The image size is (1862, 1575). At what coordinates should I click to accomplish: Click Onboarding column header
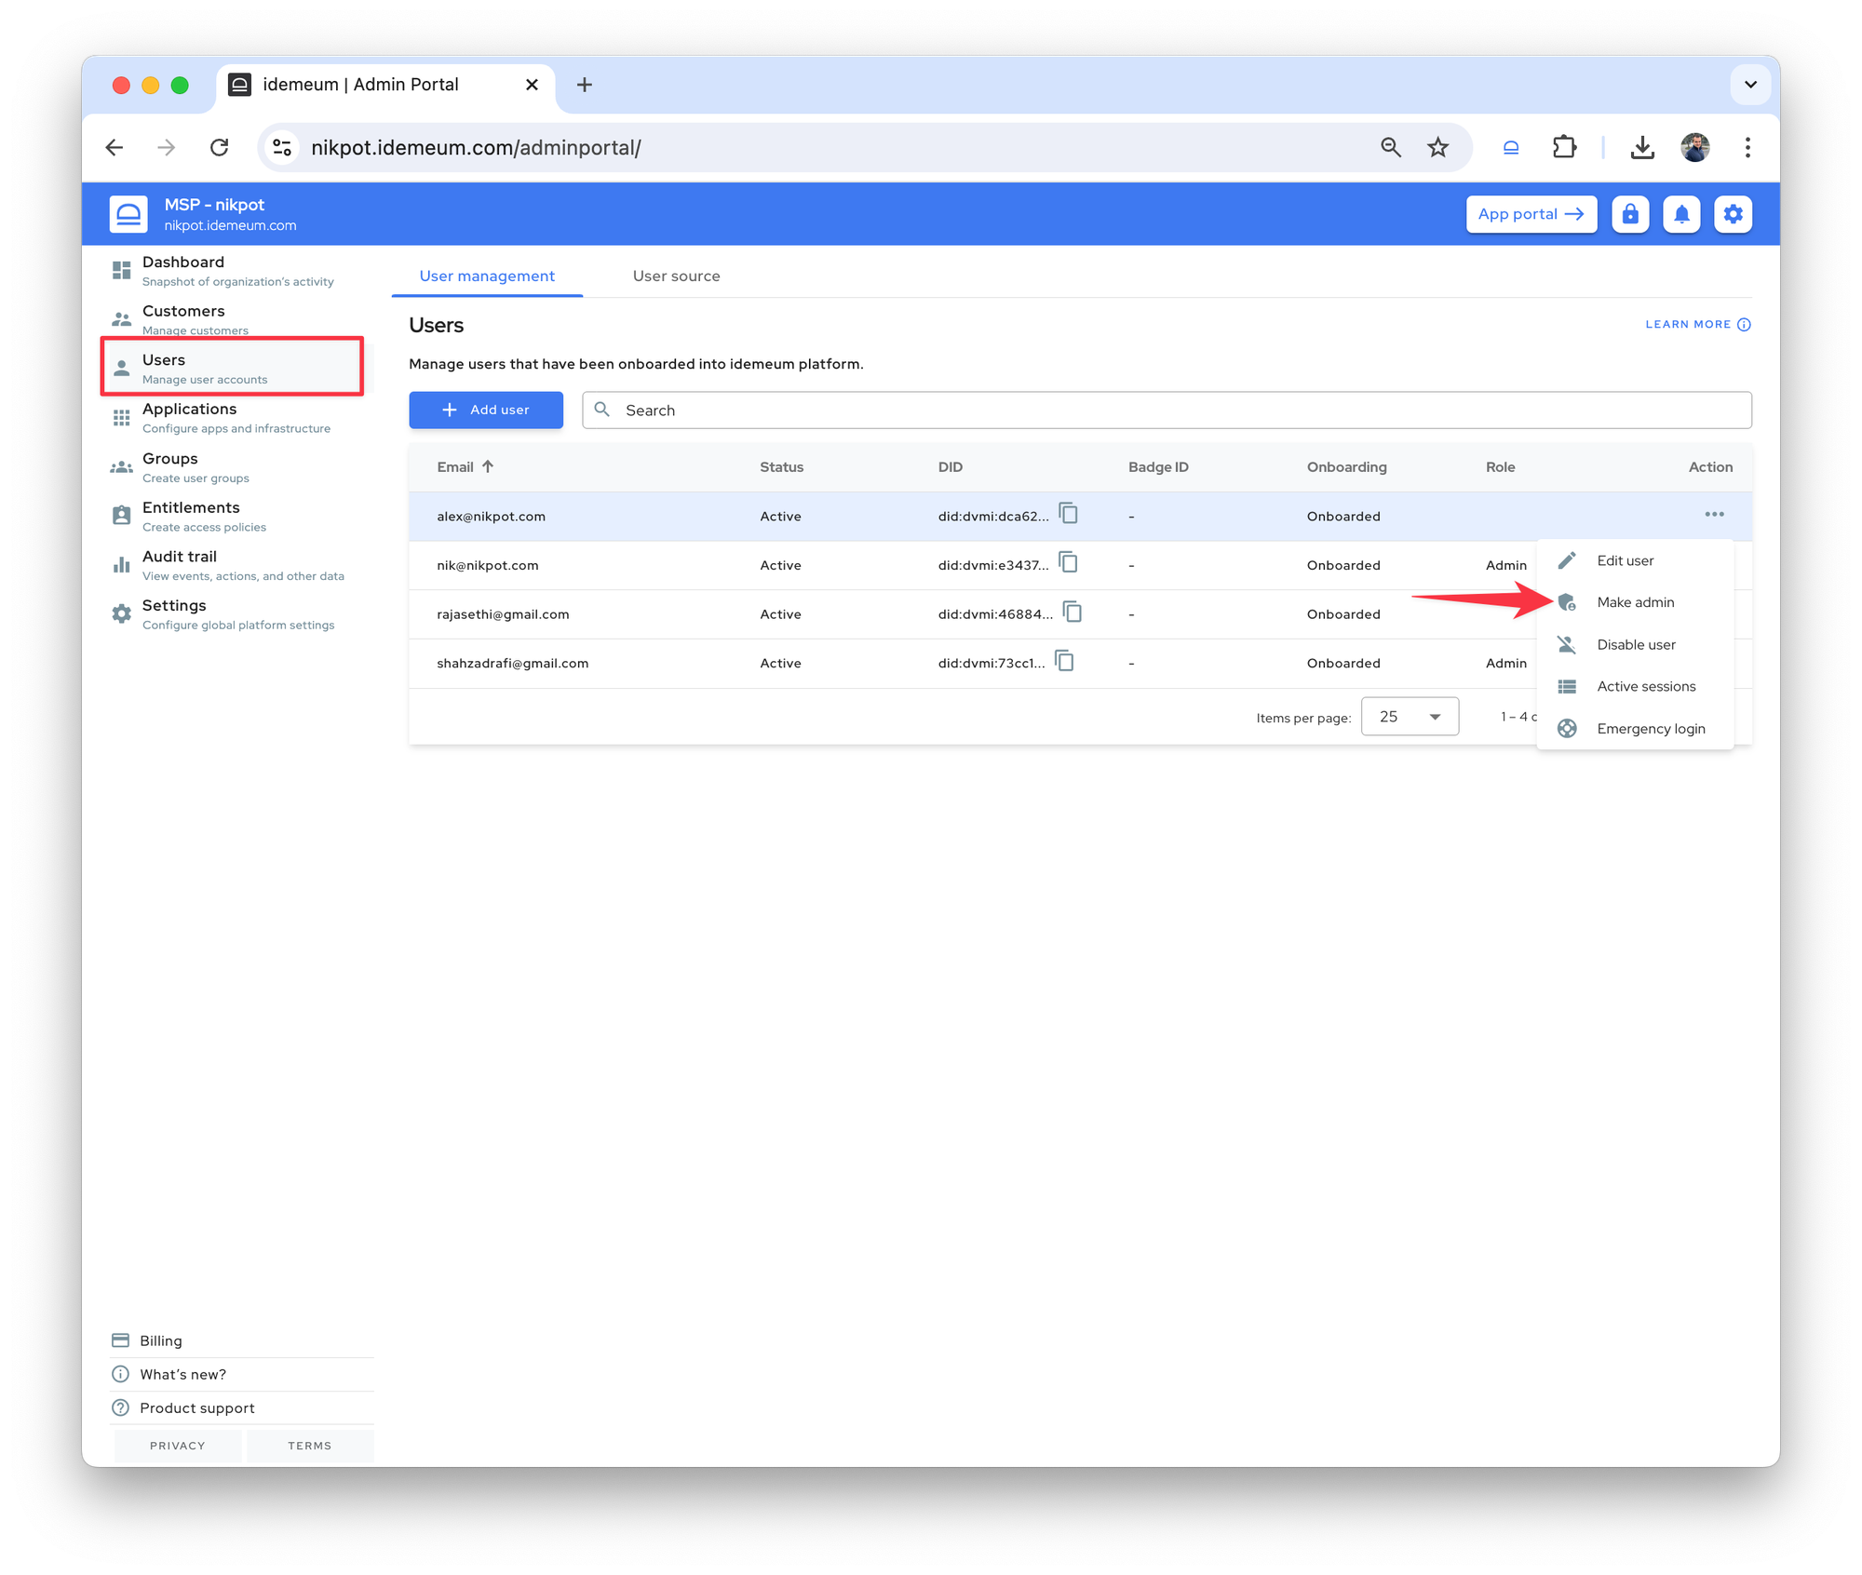(1346, 466)
